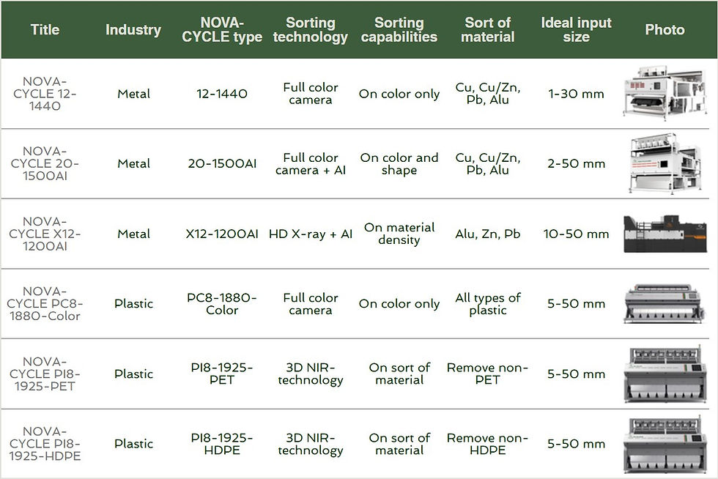Image resolution: width=718 pixels, height=479 pixels.
Task: Click the NOVA-CYCLE PC8-1880-Color title
Action: pyautogui.click(x=45, y=304)
